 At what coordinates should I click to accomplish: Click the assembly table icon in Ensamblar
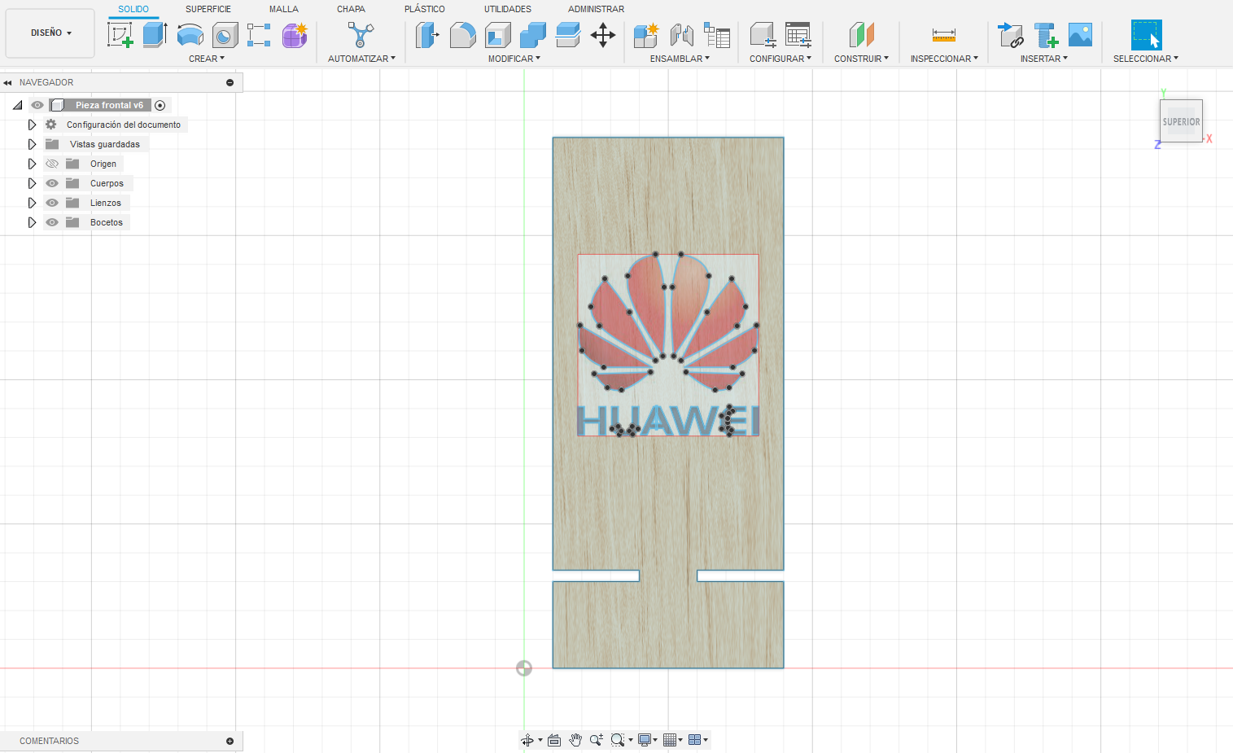[717, 35]
